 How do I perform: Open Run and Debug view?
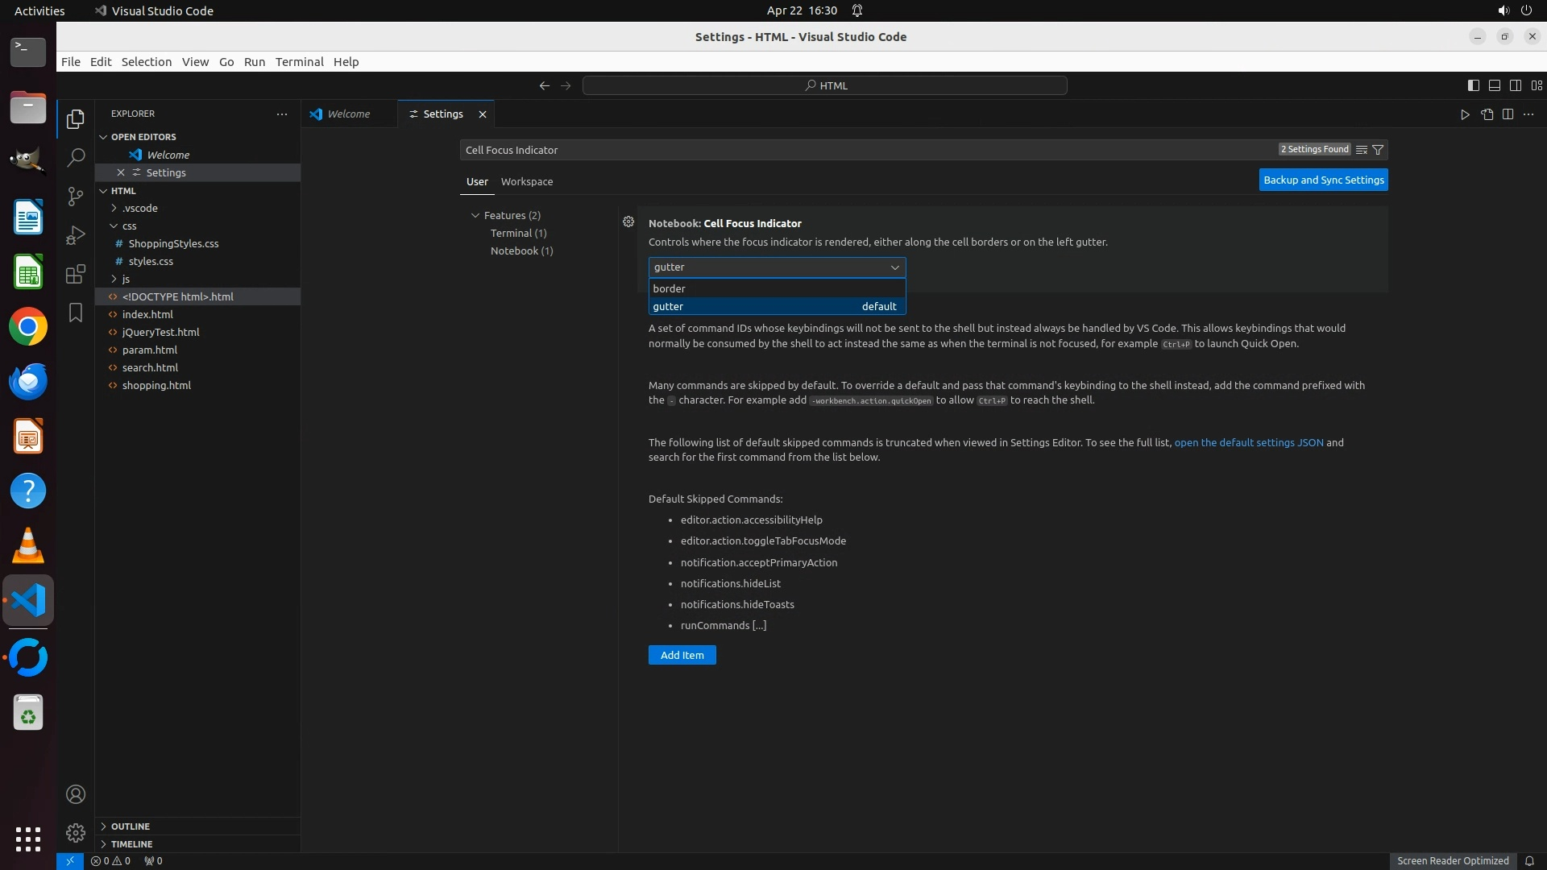point(75,235)
